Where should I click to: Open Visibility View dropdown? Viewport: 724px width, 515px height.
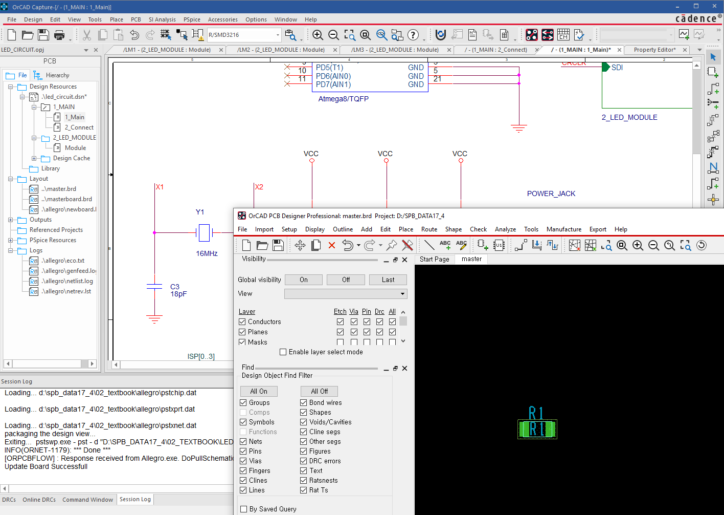(x=403, y=294)
